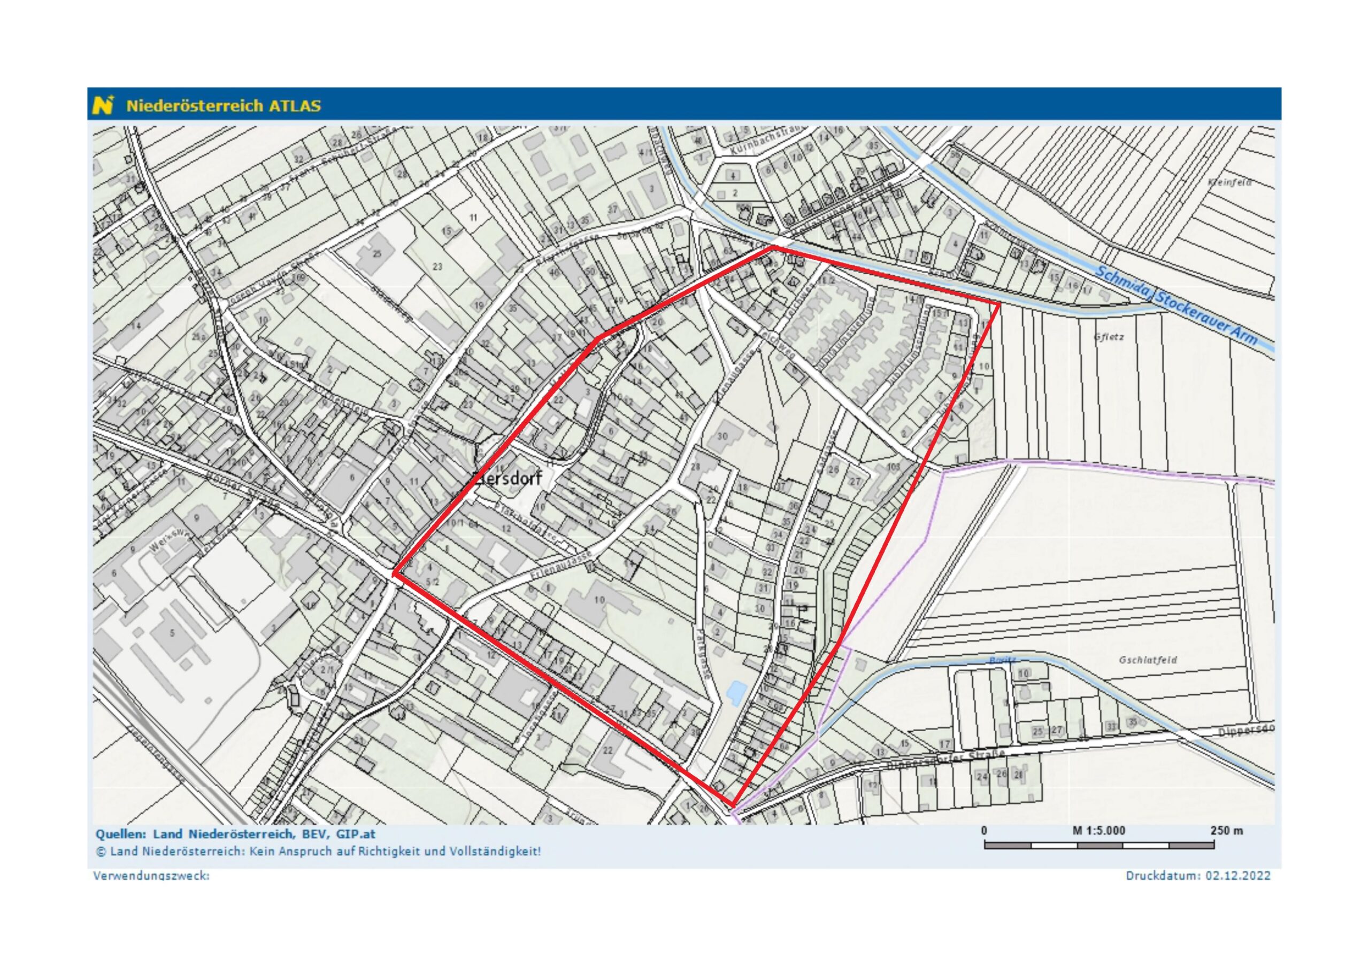Screen dimensions: 1369x968
Task: Click the Niederösterreich ATLAS title text
Action: [x=223, y=106]
